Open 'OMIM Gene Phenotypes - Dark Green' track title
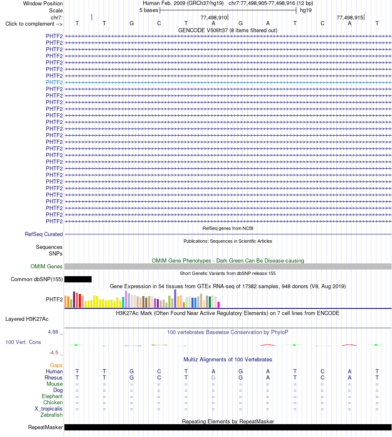Screen dimensions: 392x437 pyautogui.click(x=228, y=260)
